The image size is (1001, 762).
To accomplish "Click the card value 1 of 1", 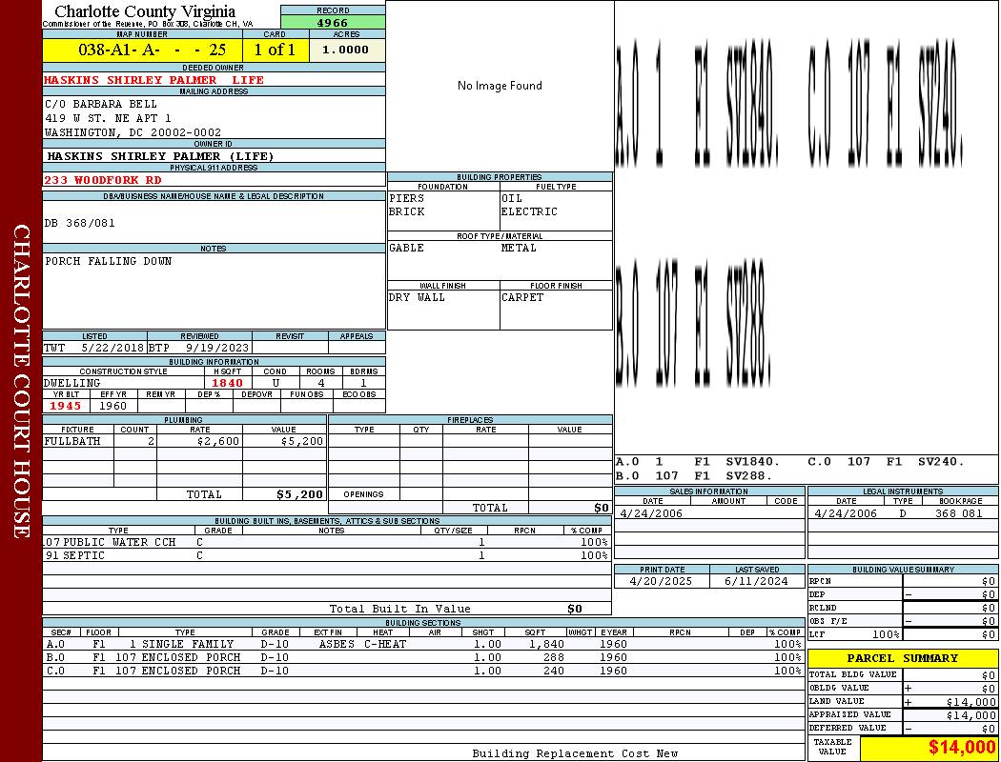I will tap(276, 50).
